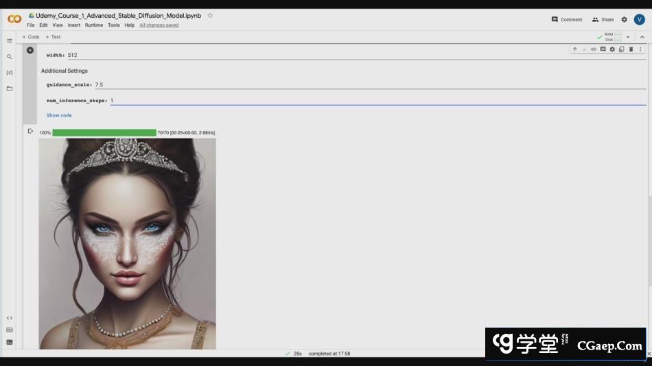Click the green generation progress bar

tap(104, 133)
